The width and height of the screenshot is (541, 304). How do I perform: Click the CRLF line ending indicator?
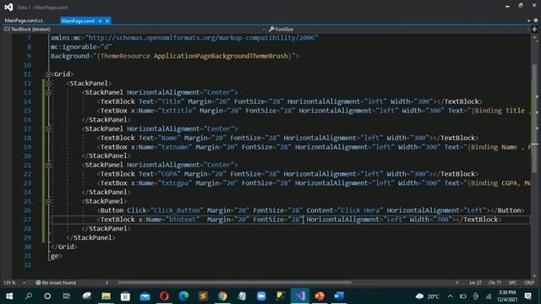[x=529, y=283]
